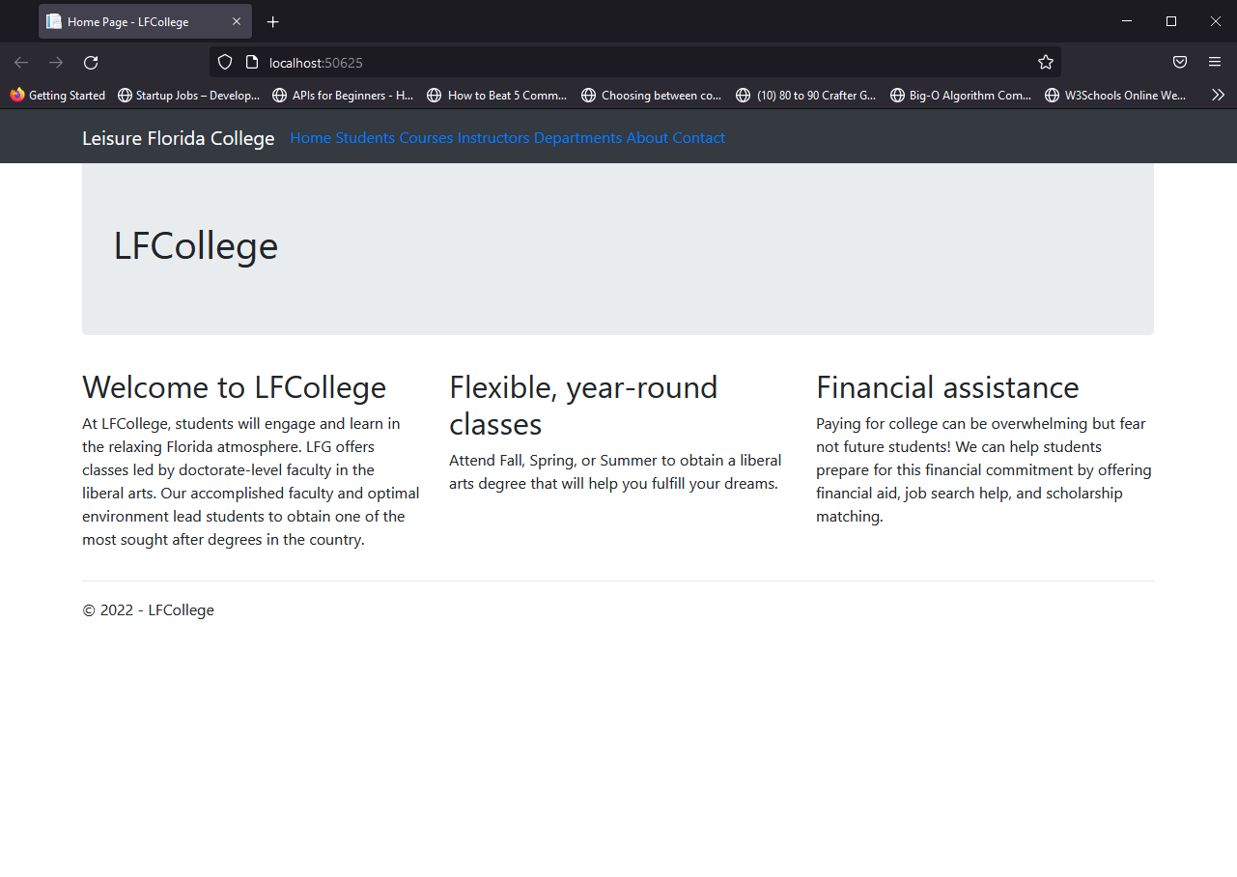Bookmark this page using the star icon
The height and width of the screenshot is (877, 1237).
(1045, 62)
